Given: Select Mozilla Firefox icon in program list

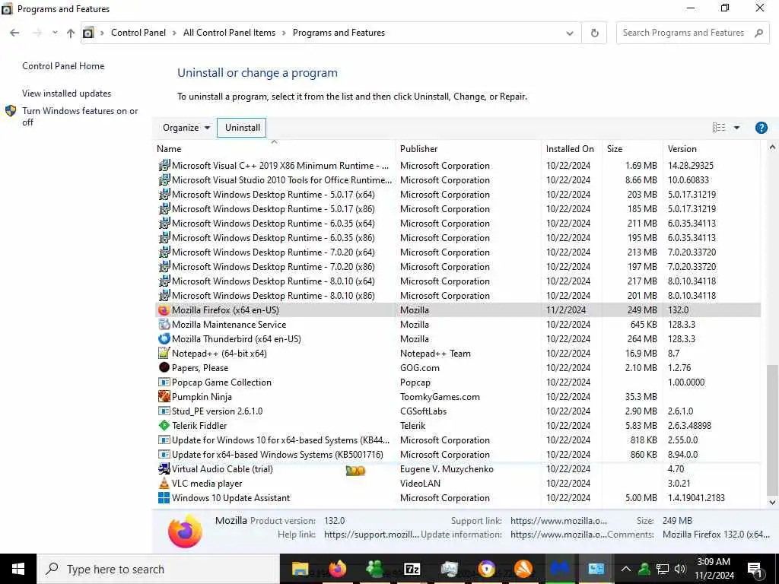Looking at the screenshot, I should (x=164, y=310).
